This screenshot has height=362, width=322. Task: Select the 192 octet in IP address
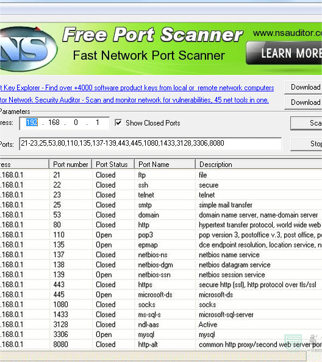32,122
